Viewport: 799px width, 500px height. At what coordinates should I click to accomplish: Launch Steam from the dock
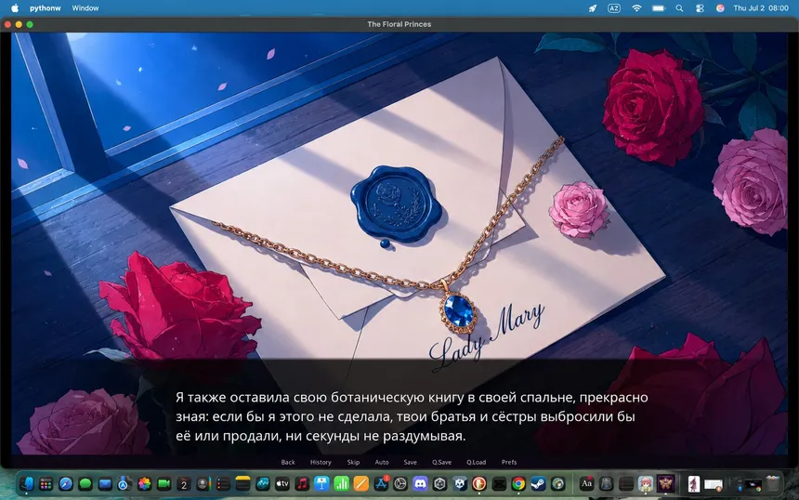pyautogui.click(x=538, y=483)
